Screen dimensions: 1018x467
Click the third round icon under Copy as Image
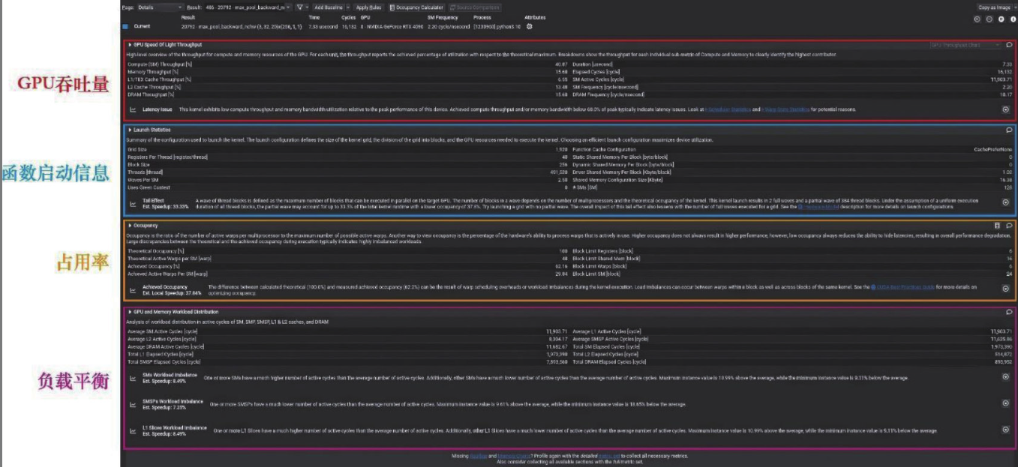pos(1000,19)
